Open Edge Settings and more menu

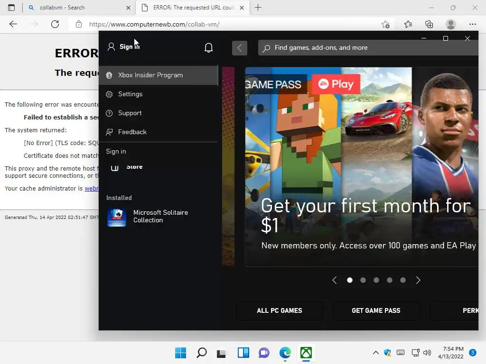[x=472, y=24]
